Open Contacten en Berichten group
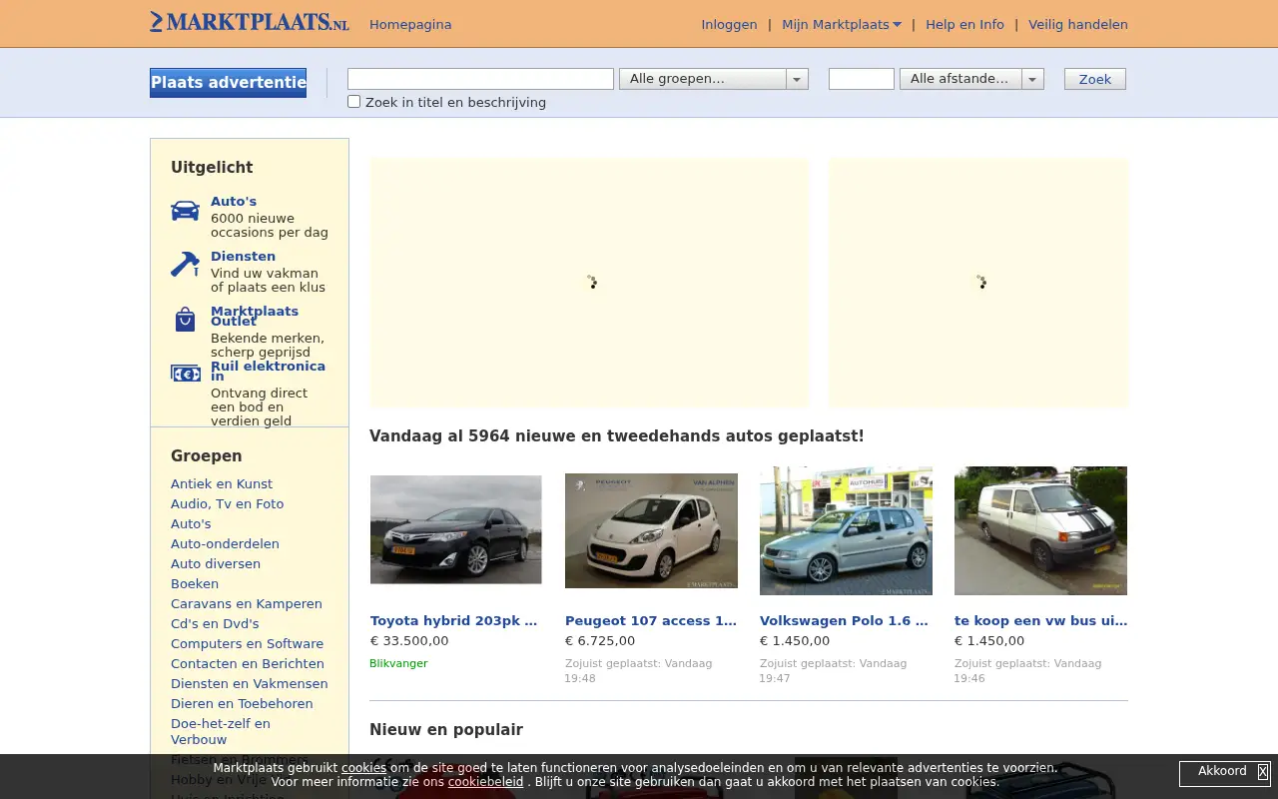 (x=248, y=663)
